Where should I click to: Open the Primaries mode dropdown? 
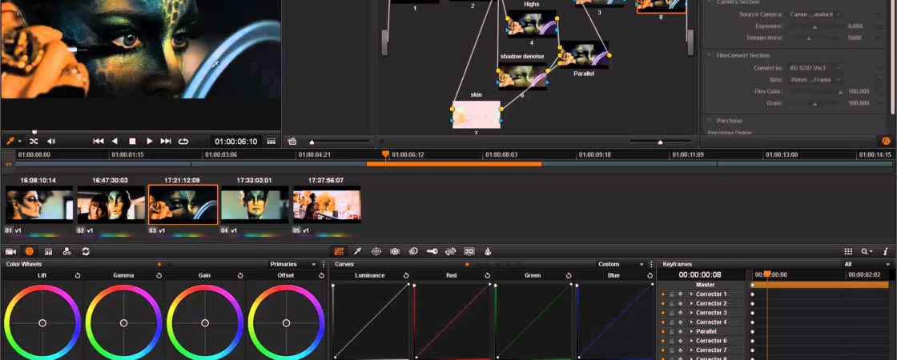tap(293, 265)
